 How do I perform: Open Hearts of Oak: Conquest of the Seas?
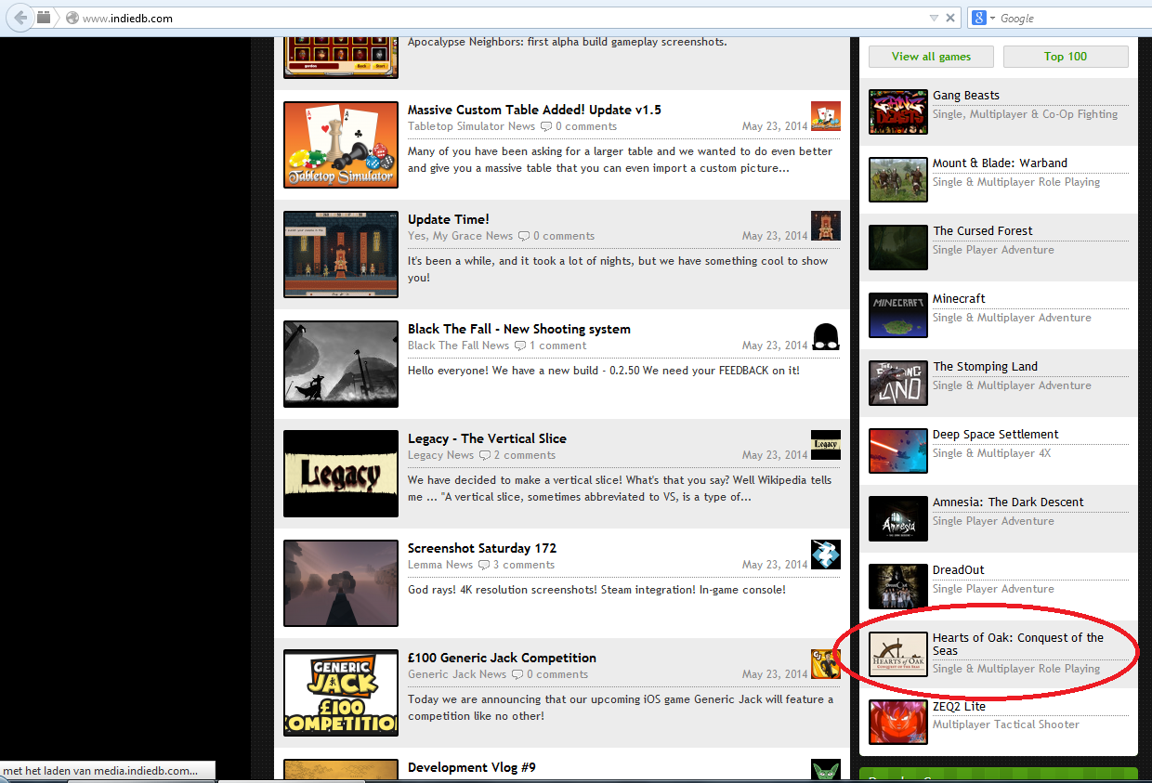(x=1018, y=645)
